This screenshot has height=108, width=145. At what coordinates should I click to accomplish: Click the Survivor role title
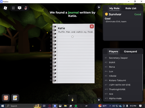coord(115,14)
